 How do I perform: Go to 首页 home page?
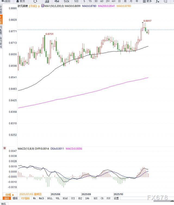tap(20, 1)
